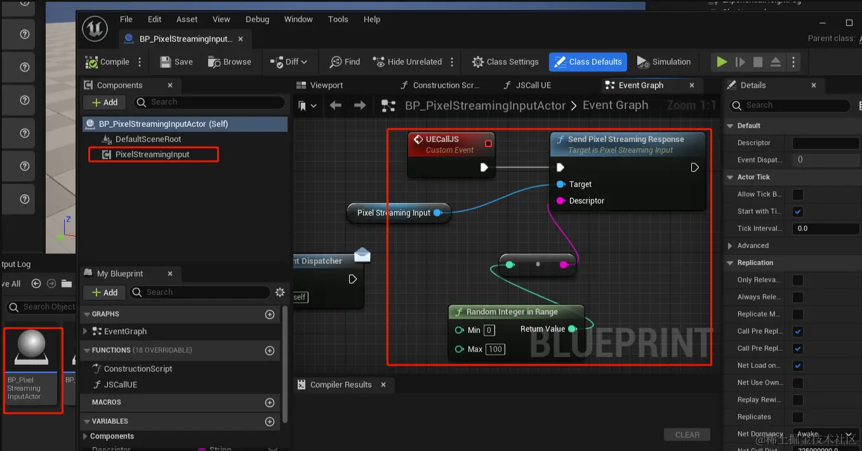This screenshot has width=862, height=451.
Task: Collapse the FUNCTIONS section
Action: coord(86,350)
